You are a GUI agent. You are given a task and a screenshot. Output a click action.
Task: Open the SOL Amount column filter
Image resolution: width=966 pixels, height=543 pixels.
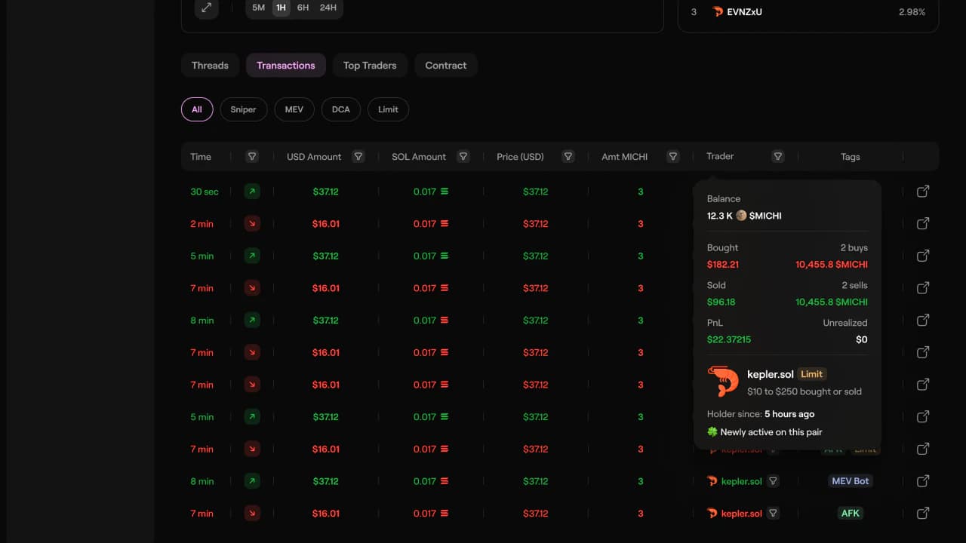463,157
